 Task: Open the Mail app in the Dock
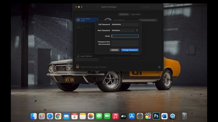tap(66, 116)
